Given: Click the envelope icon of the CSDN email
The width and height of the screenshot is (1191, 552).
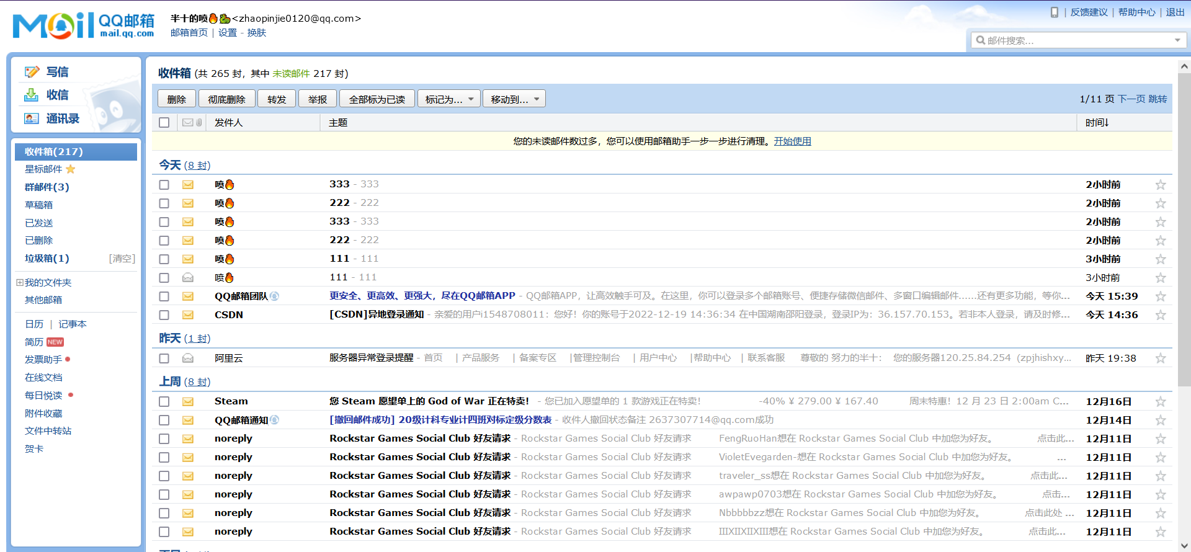Looking at the screenshot, I should tap(188, 315).
